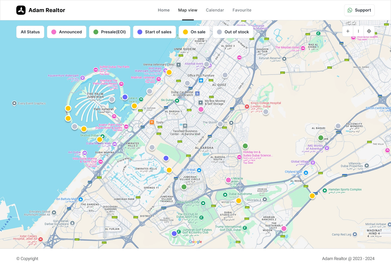Open the yellow pin right of Emirates Hills
The height and width of the screenshot is (269, 391).
click(169, 170)
